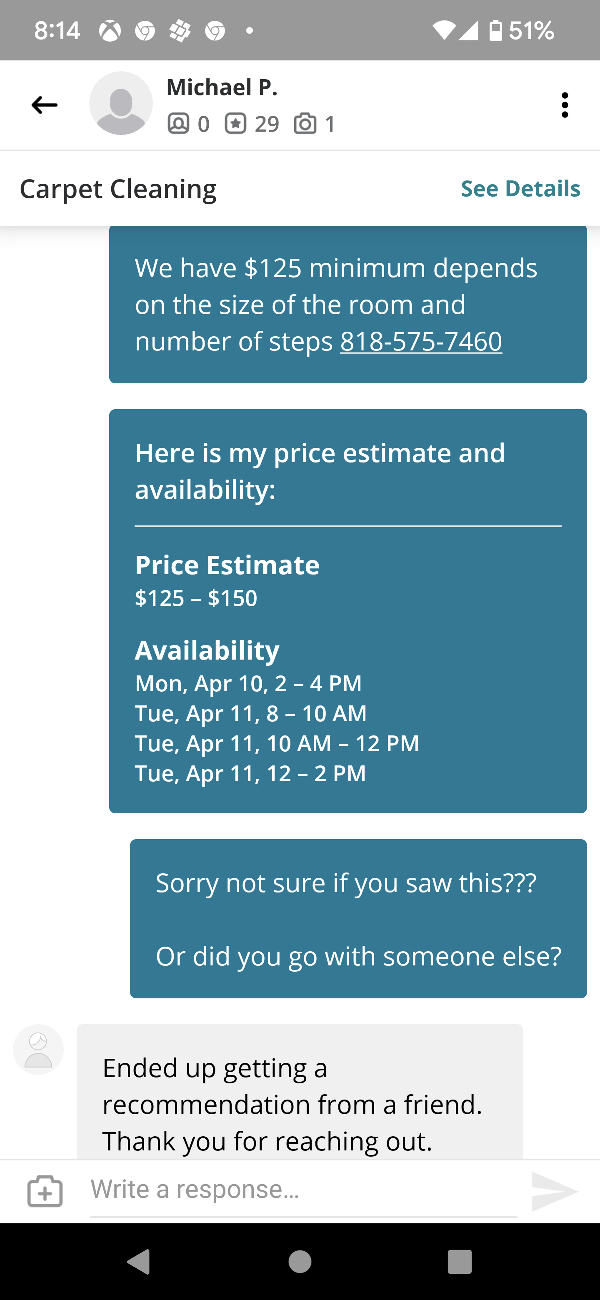Tap the star reviews badge icon
Image resolution: width=600 pixels, height=1300 pixels.
pos(235,124)
